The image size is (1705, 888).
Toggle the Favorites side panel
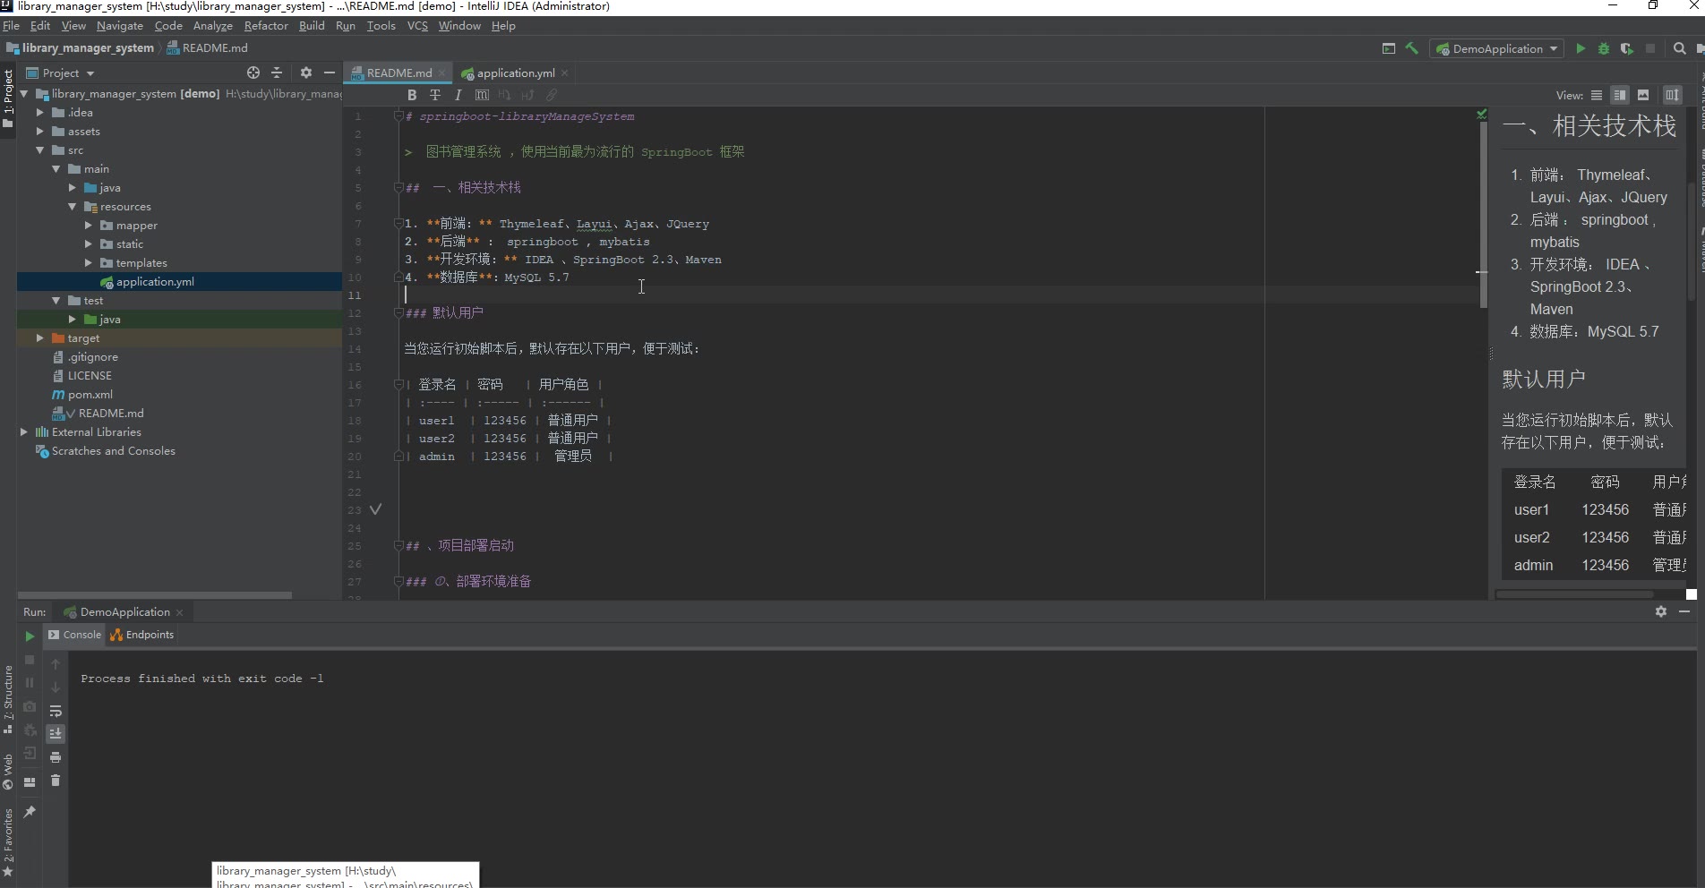point(8,842)
